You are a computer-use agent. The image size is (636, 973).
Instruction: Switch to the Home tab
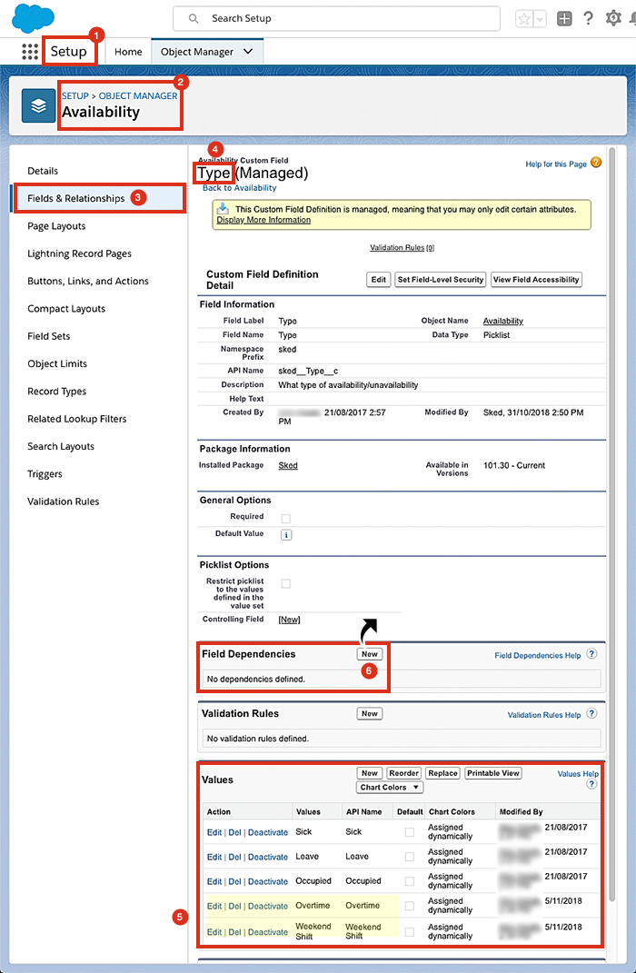(x=128, y=52)
